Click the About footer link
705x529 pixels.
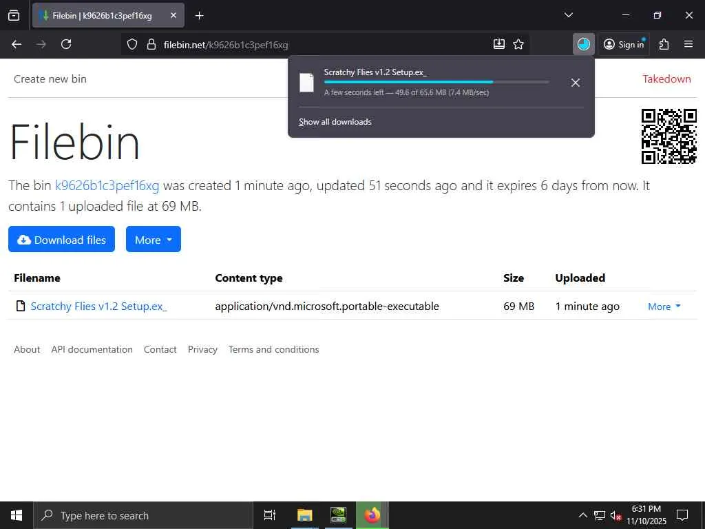point(27,349)
